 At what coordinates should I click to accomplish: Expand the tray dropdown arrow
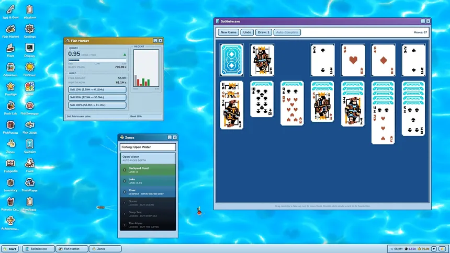[434, 249]
